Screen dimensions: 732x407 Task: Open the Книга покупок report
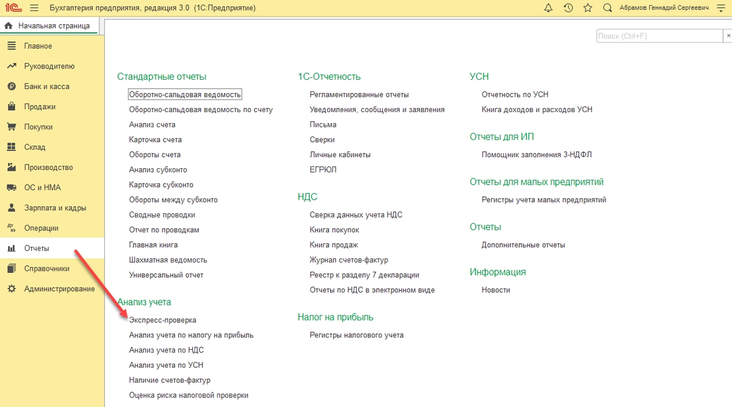[334, 230]
